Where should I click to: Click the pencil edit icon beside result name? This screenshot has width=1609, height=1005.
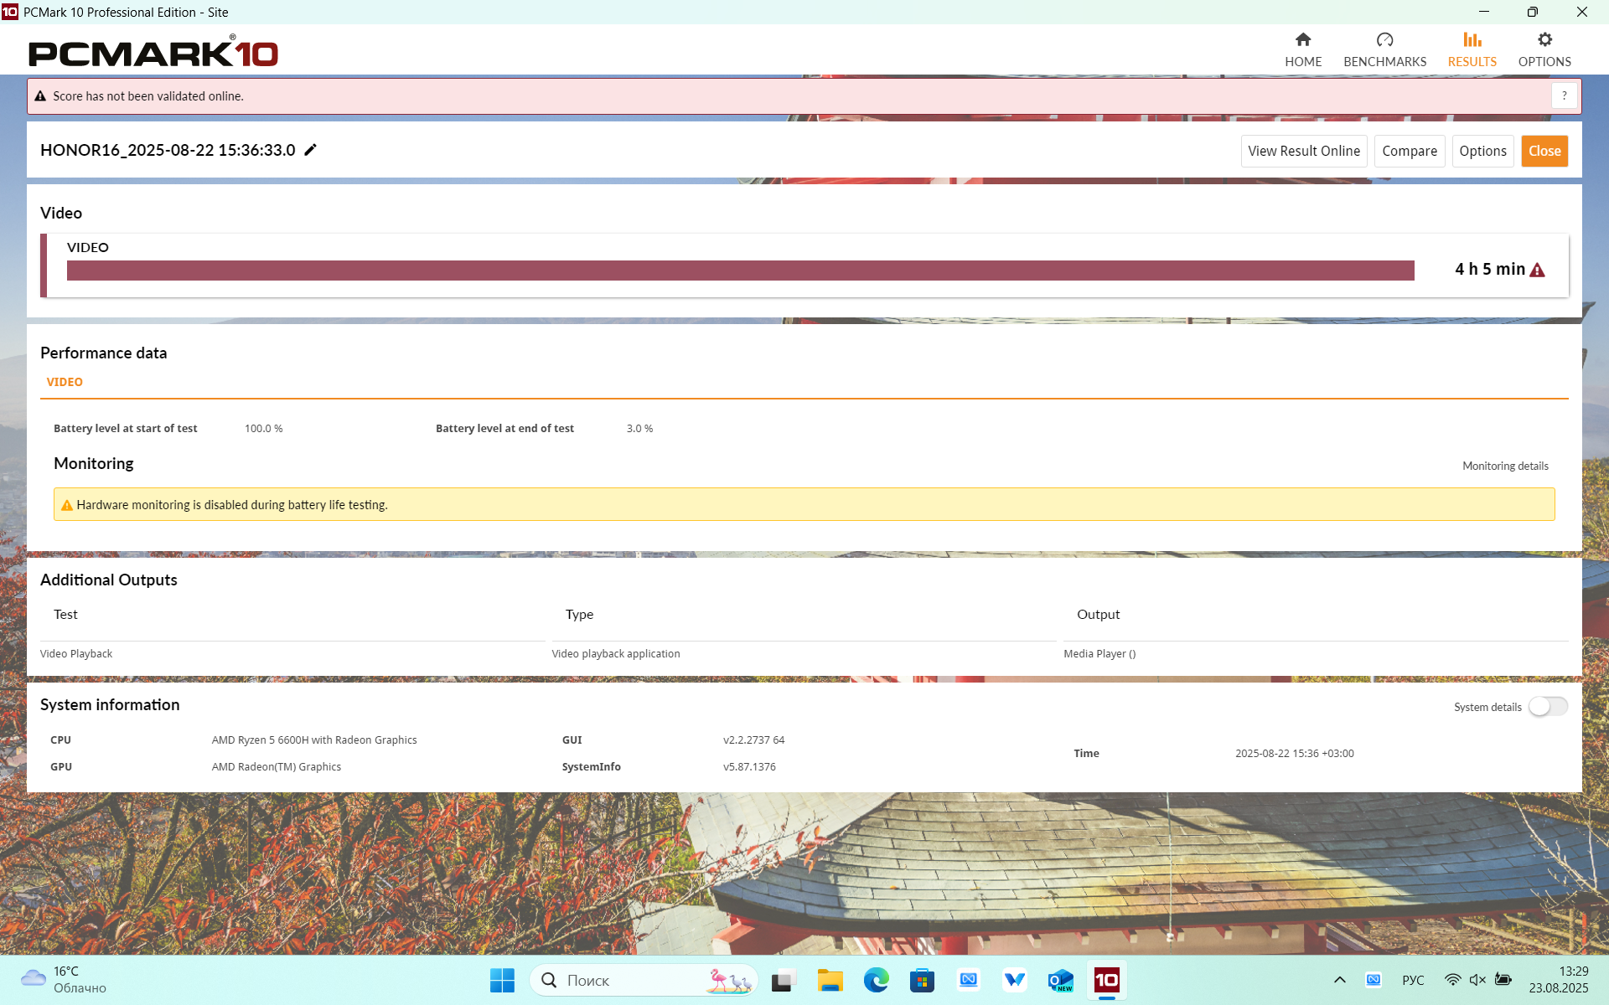[x=310, y=150]
